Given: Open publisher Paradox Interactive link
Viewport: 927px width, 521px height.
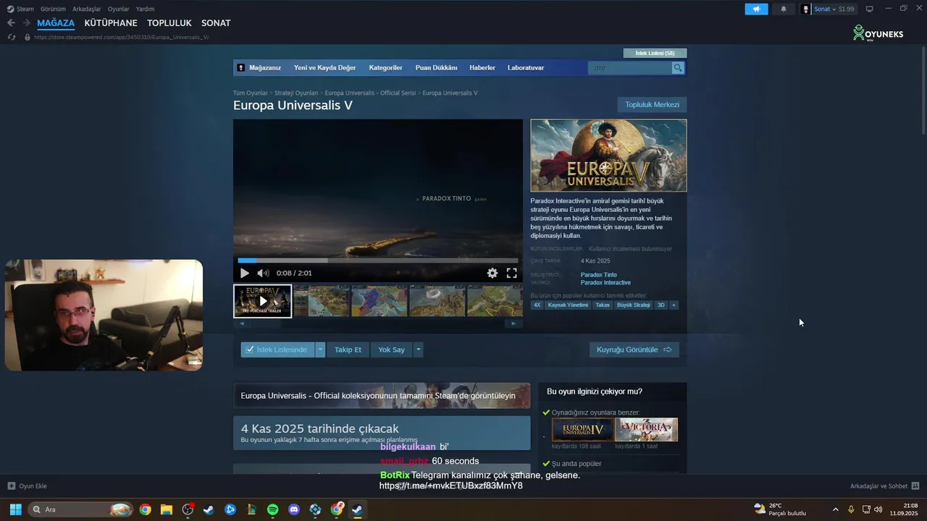Looking at the screenshot, I should click(605, 283).
